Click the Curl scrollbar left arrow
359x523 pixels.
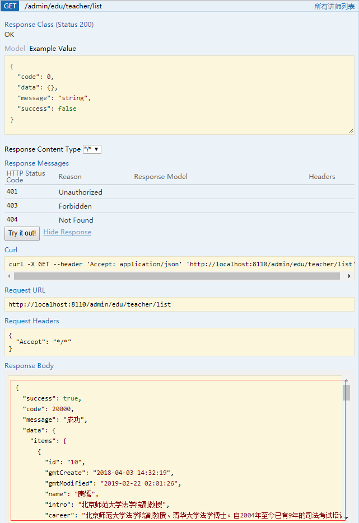[9, 276]
